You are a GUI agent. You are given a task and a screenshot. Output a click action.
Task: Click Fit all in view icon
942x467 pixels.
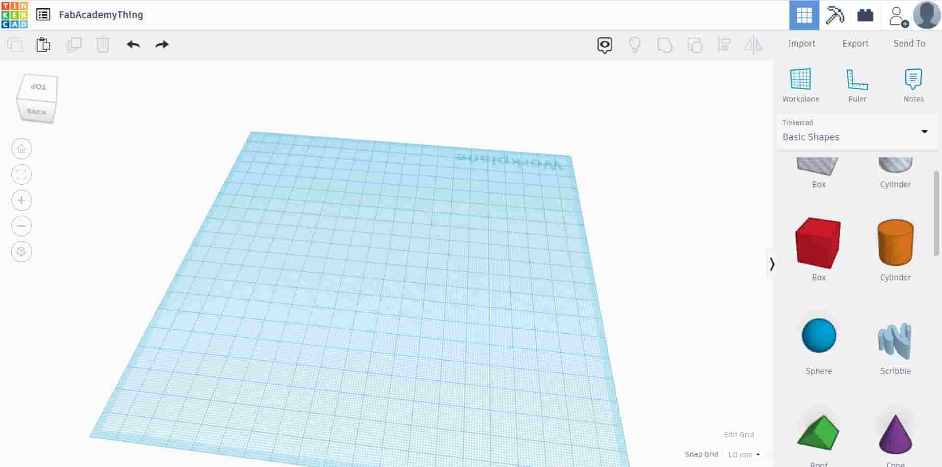22,174
